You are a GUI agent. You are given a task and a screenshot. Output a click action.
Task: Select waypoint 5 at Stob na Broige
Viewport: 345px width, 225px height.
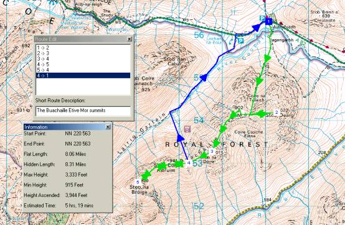(138, 182)
